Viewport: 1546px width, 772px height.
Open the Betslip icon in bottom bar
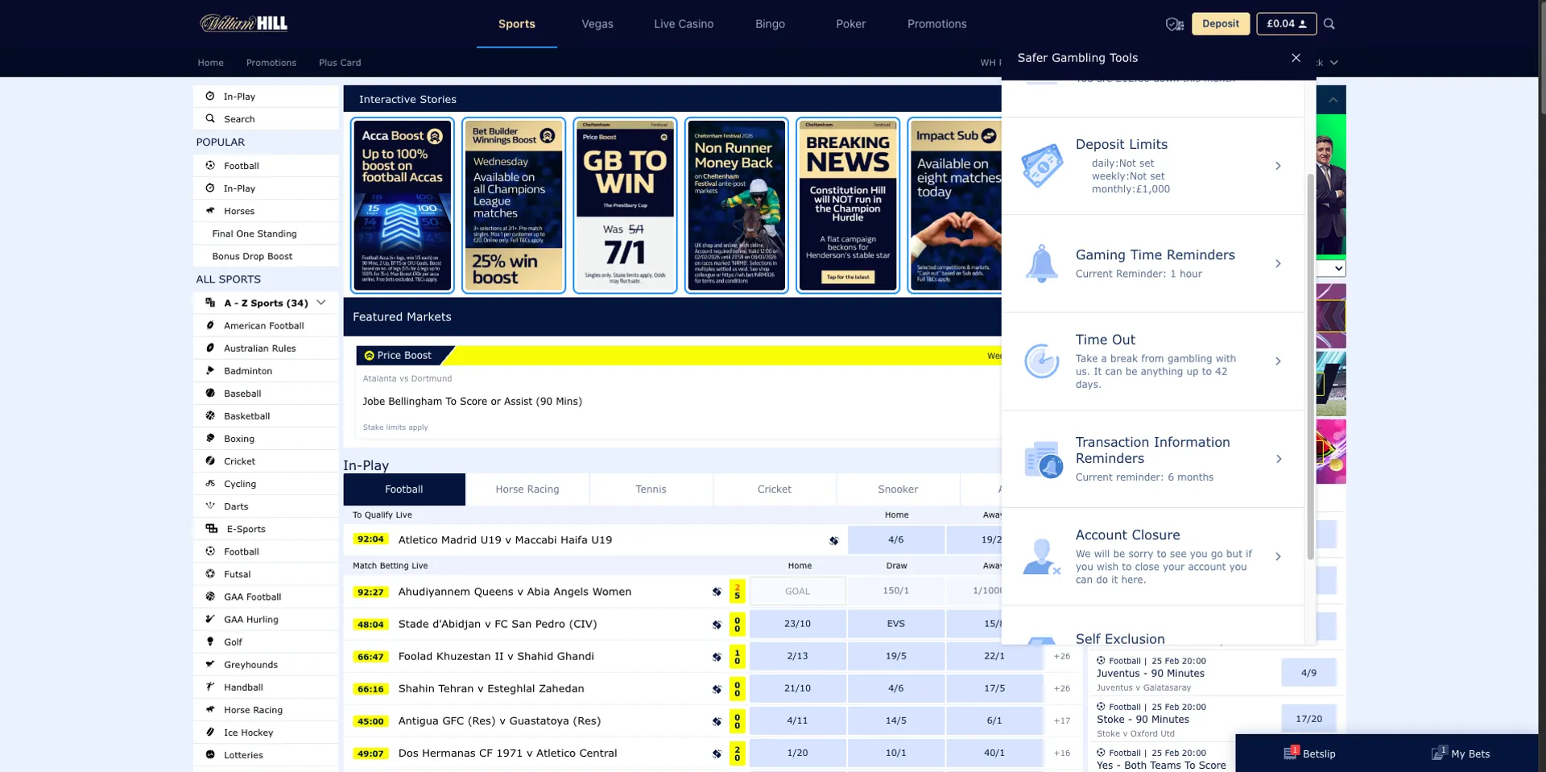tap(1292, 753)
